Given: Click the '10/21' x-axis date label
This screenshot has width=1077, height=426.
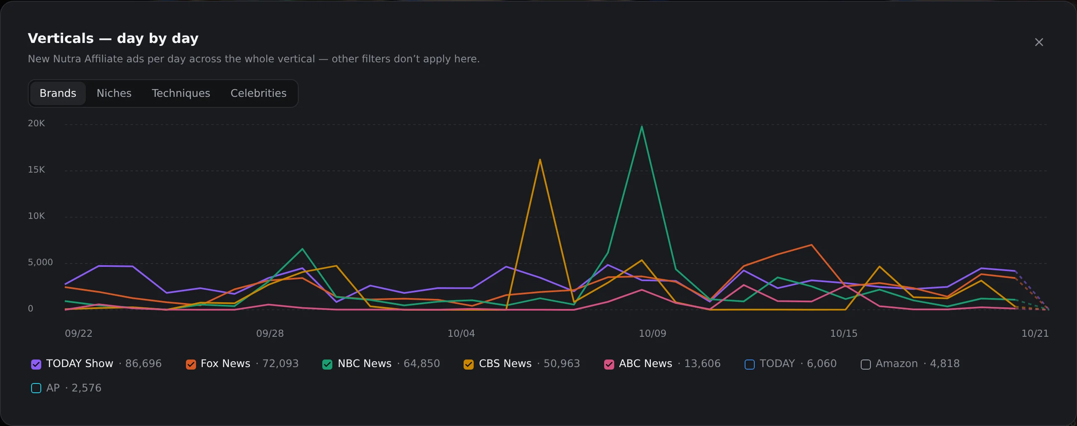Looking at the screenshot, I should (x=1035, y=333).
